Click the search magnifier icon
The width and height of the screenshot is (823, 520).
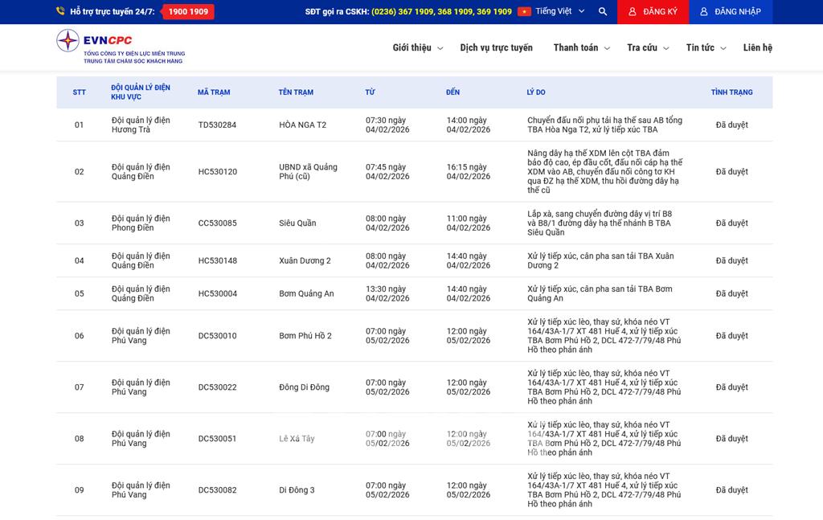click(603, 12)
